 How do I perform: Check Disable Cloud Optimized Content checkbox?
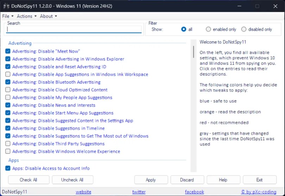8,90
